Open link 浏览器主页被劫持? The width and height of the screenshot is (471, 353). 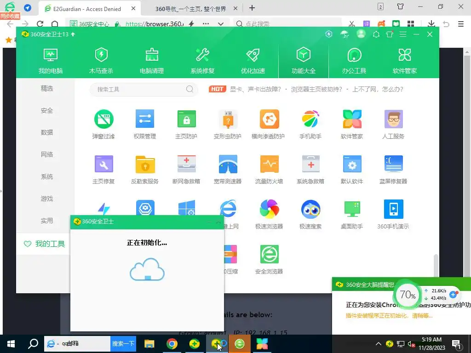pos(316,89)
